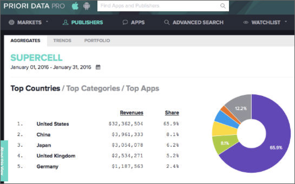Switch to the Trends tab
Viewport: 295px width, 184px height.
(62, 41)
